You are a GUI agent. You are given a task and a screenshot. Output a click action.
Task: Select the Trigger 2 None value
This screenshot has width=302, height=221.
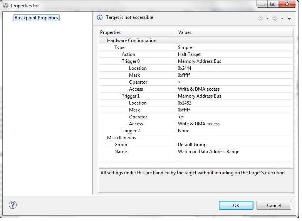(234, 131)
